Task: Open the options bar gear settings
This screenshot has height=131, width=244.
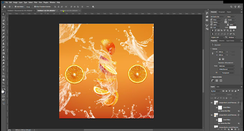Action: click(x=93, y=7)
